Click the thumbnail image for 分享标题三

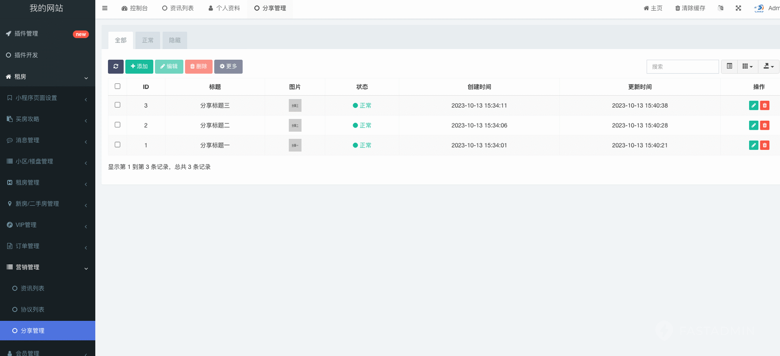(x=295, y=106)
